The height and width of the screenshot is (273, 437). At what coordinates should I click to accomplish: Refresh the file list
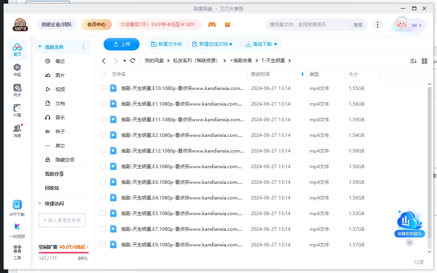tap(132, 61)
